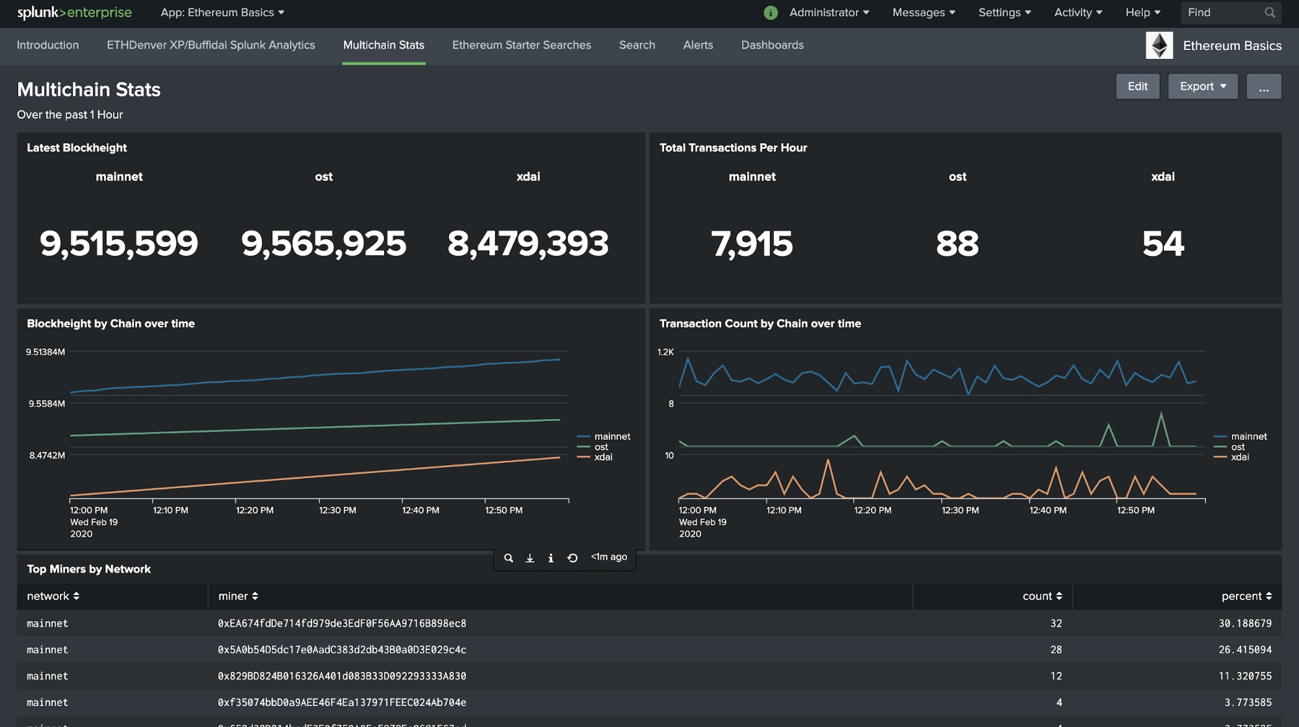This screenshot has width=1299, height=727.
Task: Click the panel refresh icon
Action: pos(572,557)
